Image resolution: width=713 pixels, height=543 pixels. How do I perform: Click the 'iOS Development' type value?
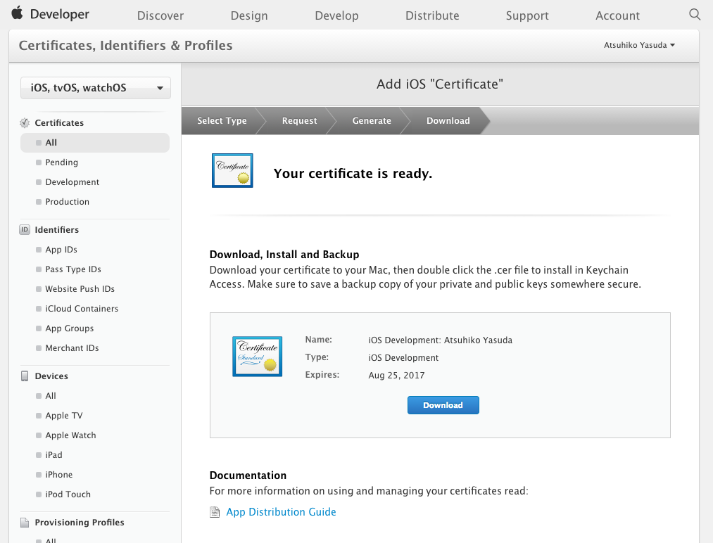(403, 358)
